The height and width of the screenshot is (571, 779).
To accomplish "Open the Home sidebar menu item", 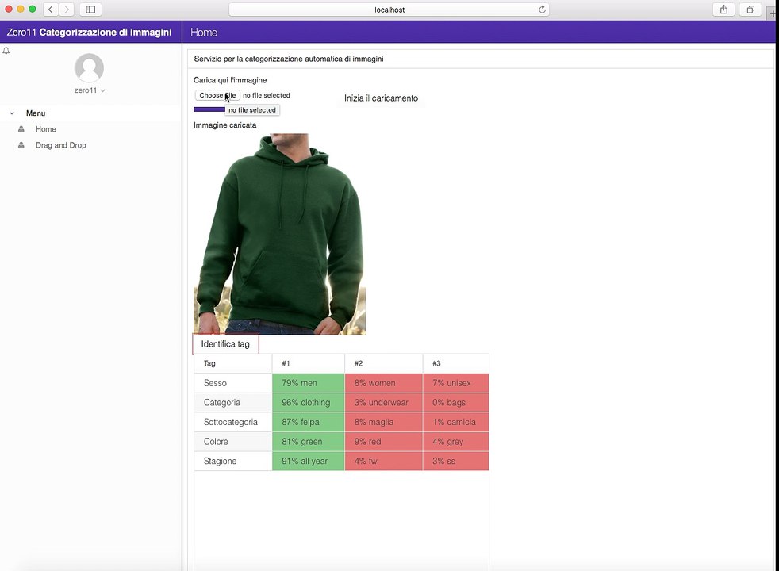I will point(46,129).
